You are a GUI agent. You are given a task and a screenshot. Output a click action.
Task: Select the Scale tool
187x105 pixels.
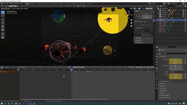pyautogui.click(x=3, y=27)
